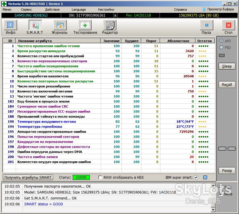Select the S.M.A.R.T toolbar icon
Screen dimensions: 239x214
tap(35, 25)
